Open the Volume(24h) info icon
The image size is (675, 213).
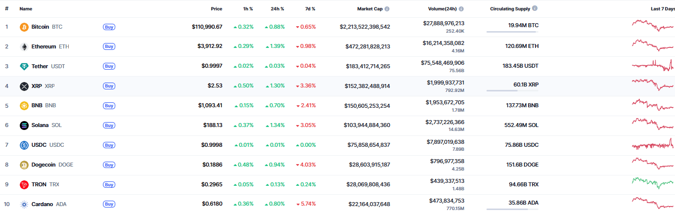coord(461,9)
